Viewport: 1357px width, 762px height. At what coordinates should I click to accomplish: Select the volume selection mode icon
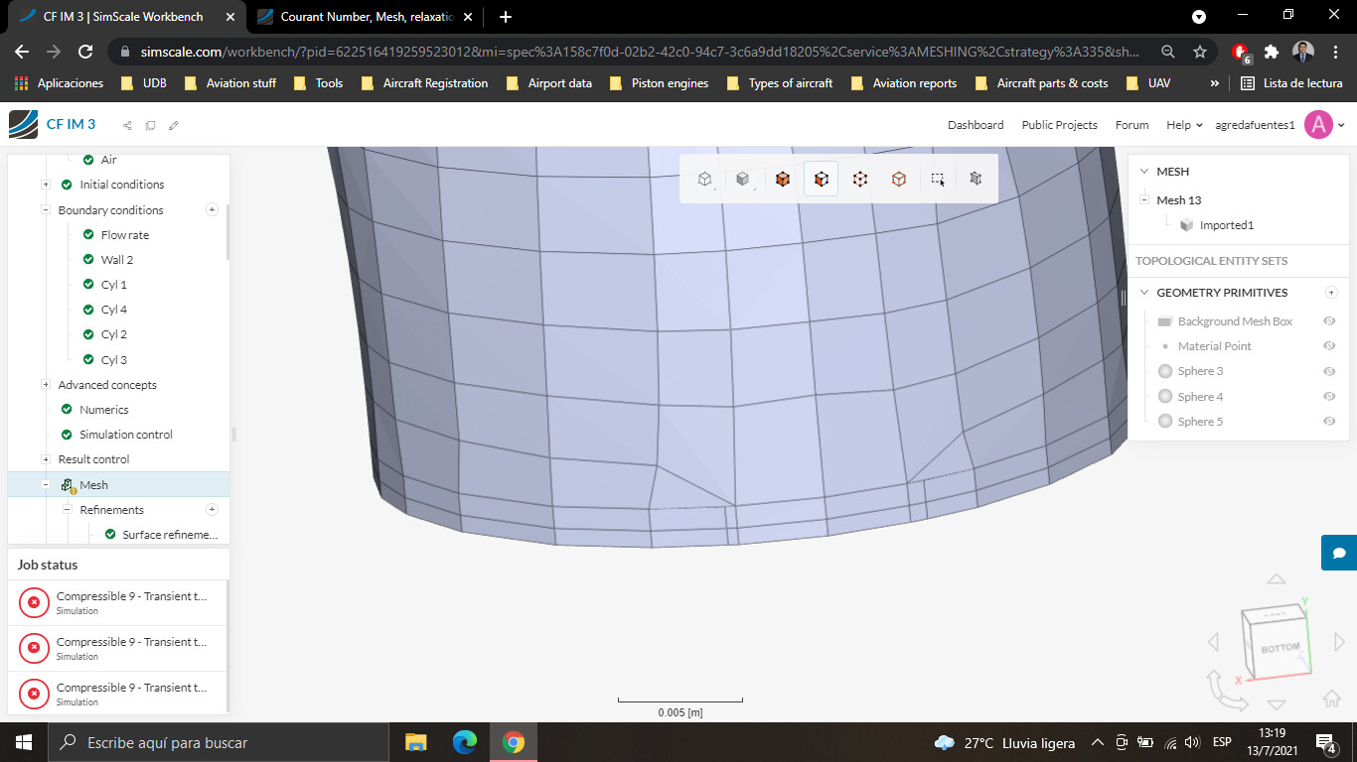tap(783, 180)
